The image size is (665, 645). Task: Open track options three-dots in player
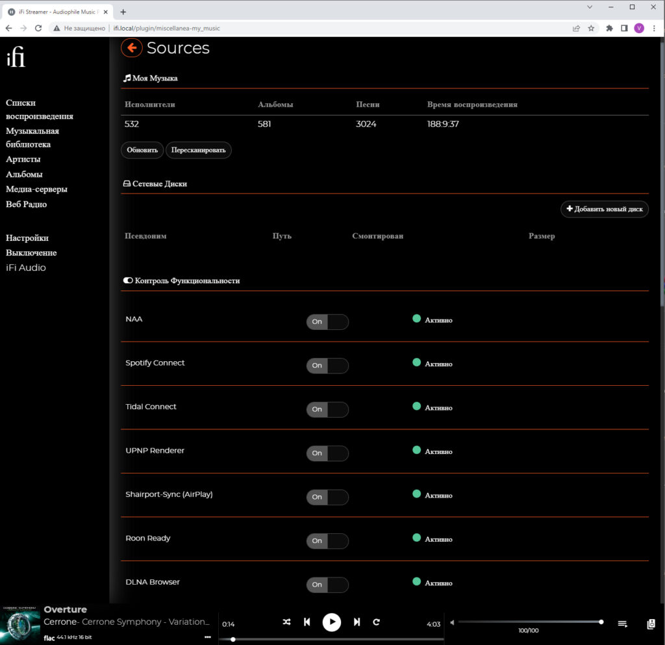(207, 637)
